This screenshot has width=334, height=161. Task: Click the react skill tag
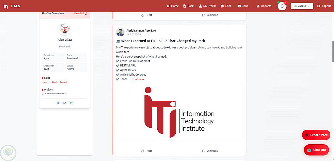click(x=46, y=82)
